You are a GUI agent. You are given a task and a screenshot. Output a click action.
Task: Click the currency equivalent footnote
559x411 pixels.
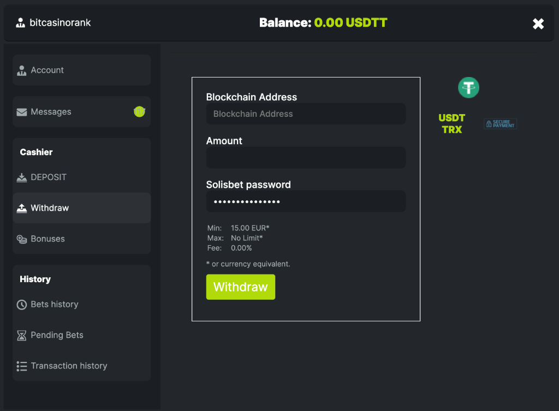click(x=248, y=264)
